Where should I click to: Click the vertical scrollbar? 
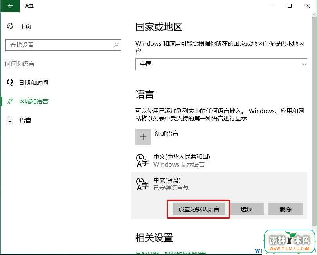[x=314, y=121]
